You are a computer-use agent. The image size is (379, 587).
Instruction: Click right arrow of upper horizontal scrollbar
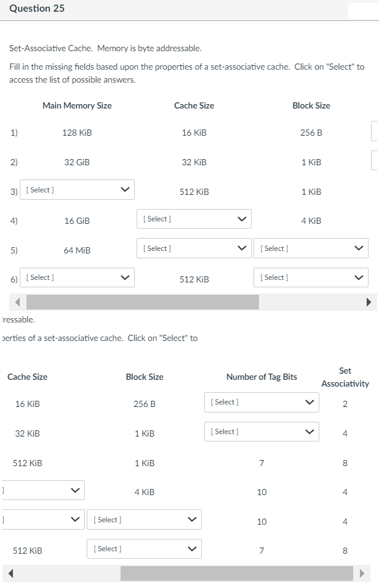(369, 302)
